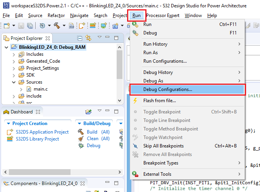Open the Build hammer dropdown arrow
Image resolution: width=260 pixels, height=192 pixels.
point(64,26)
